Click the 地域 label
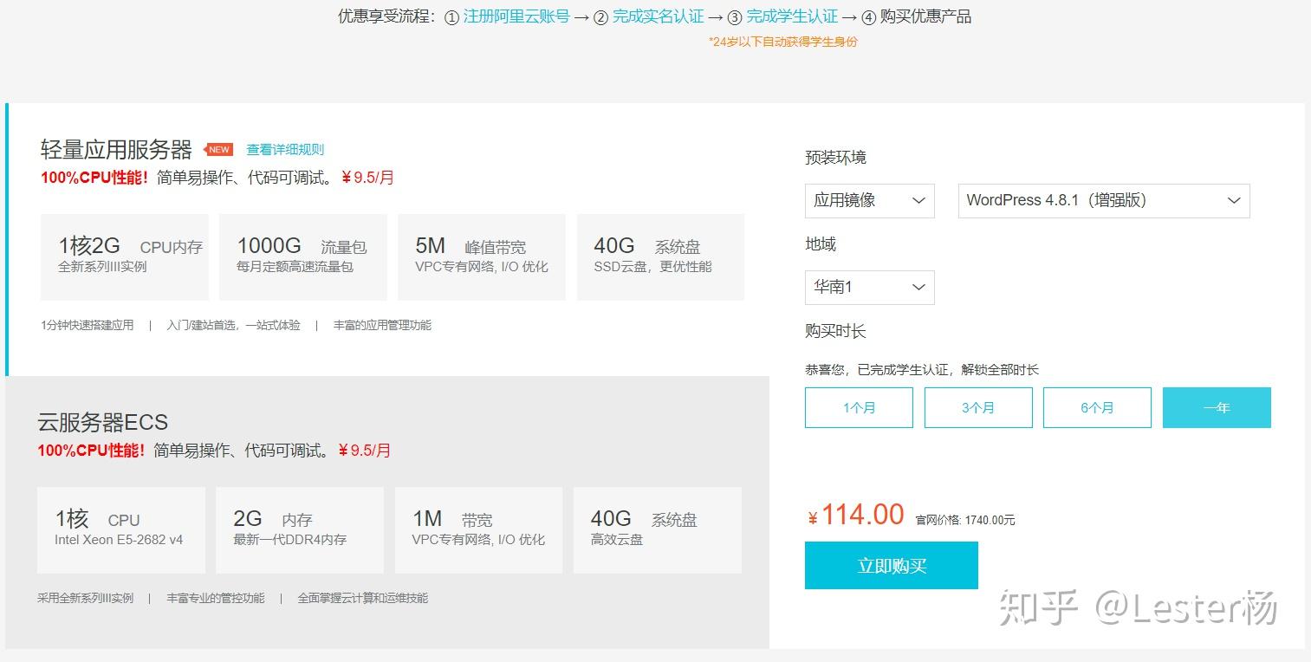Viewport: 1311px width, 662px height. (x=821, y=244)
